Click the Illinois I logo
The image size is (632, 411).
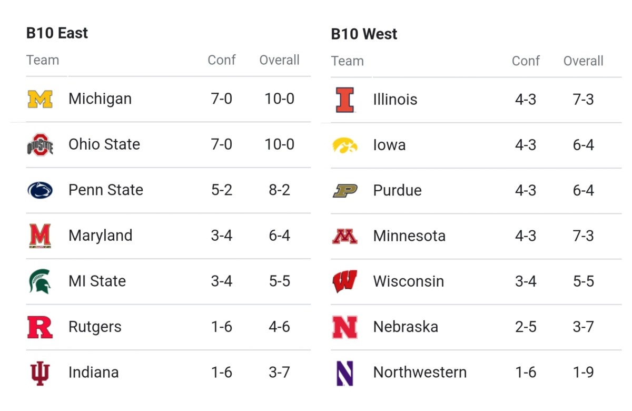coord(345,100)
